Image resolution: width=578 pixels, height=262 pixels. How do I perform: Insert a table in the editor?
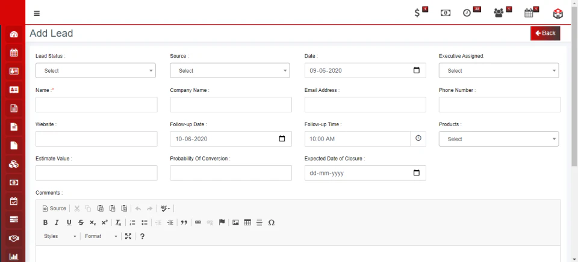[x=247, y=222]
